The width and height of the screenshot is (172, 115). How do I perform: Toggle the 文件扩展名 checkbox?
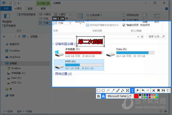tap(124, 20)
